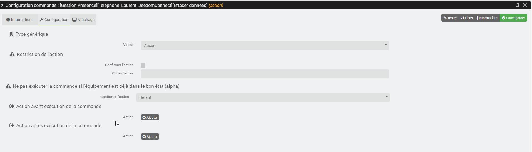Expand the Défaut dropdown
Screen dimensions: 532x152
point(263,97)
